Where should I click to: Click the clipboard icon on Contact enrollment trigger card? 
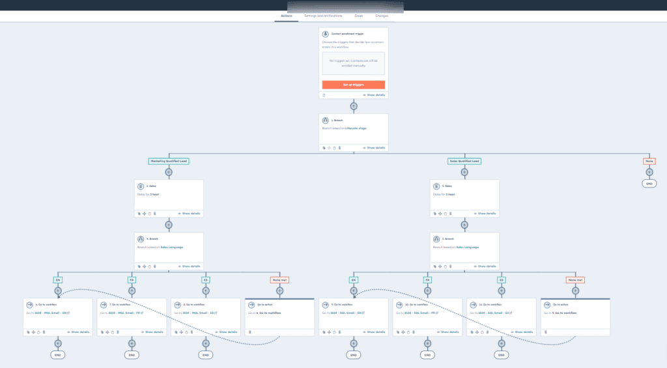(x=324, y=95)
